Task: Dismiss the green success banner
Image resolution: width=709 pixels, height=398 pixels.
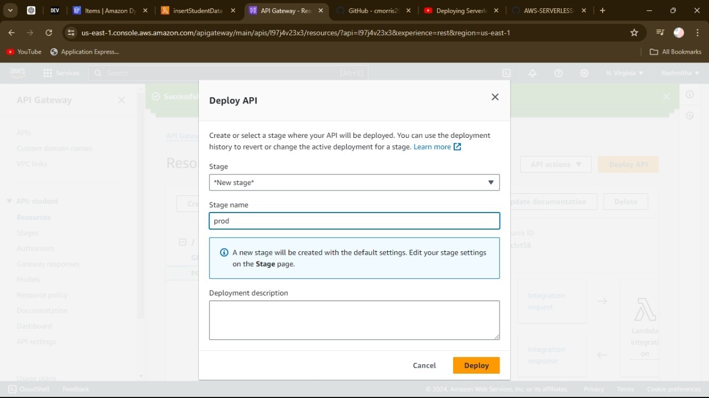Action: pos(666,96)
